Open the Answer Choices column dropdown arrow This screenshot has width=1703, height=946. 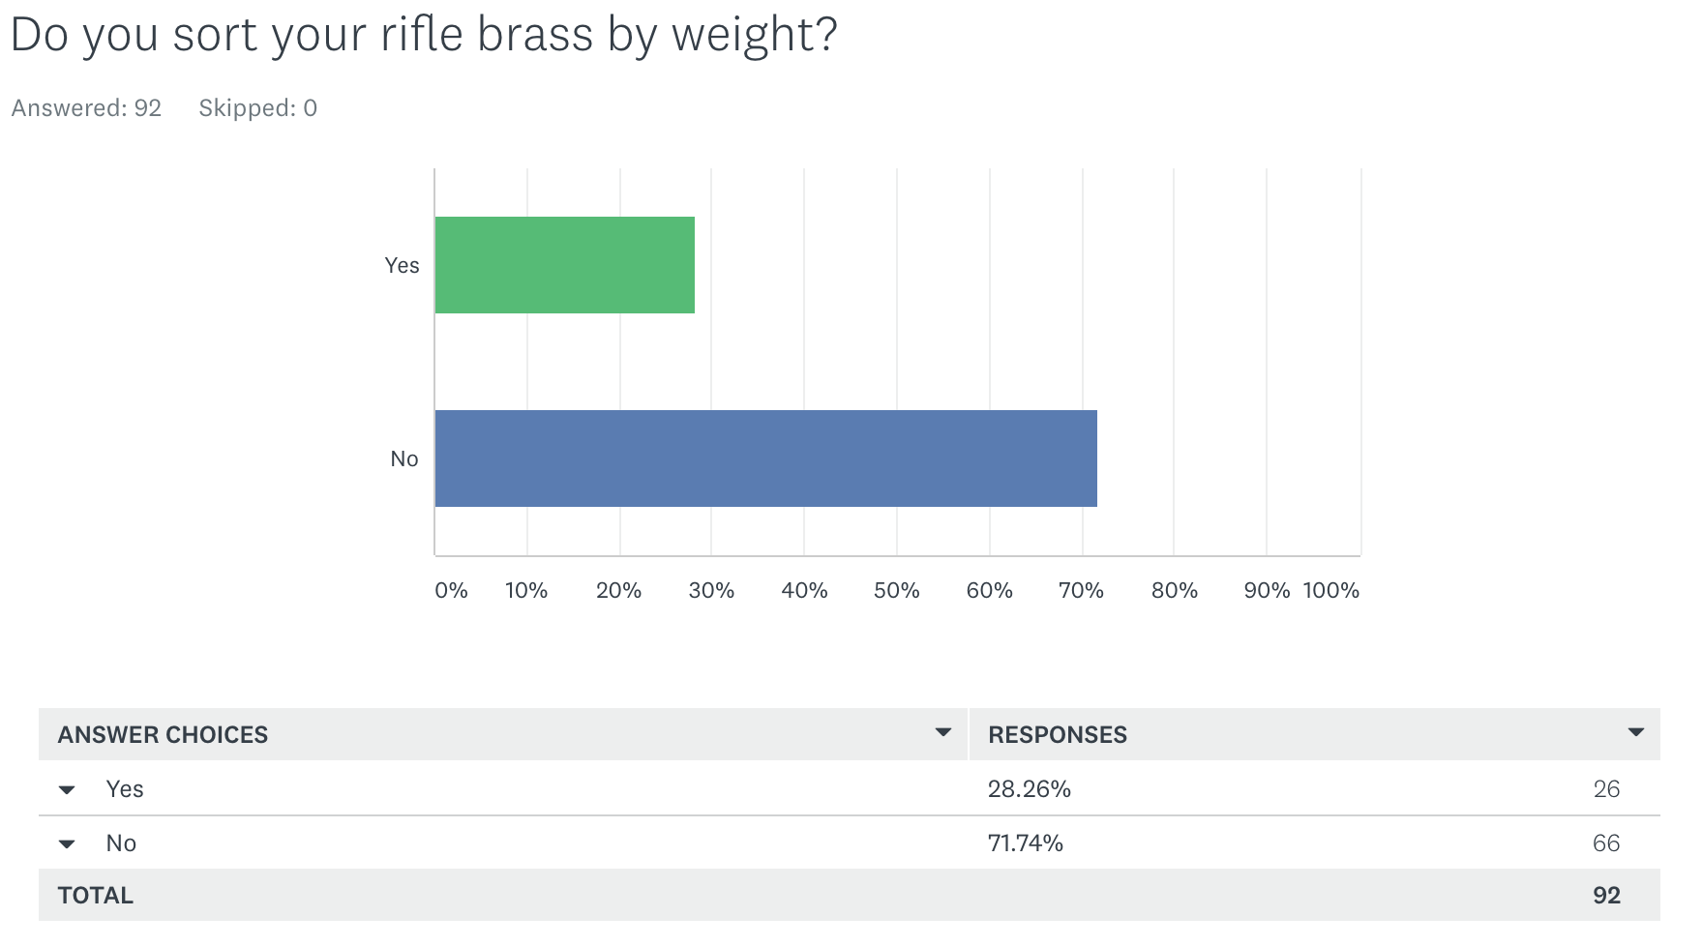(x=943, y=732)
